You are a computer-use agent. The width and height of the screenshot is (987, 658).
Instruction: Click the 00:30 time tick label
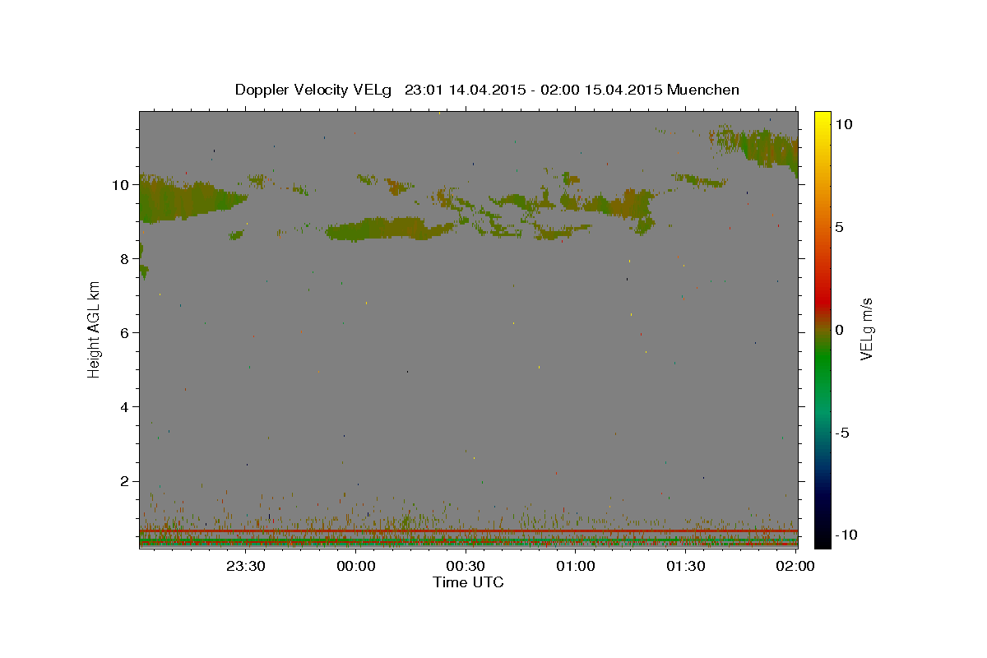tap(466, 566)
